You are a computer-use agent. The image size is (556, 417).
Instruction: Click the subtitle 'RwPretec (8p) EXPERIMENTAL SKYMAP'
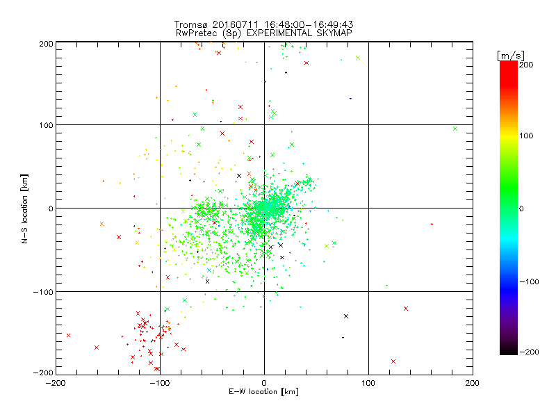(264, 33)
